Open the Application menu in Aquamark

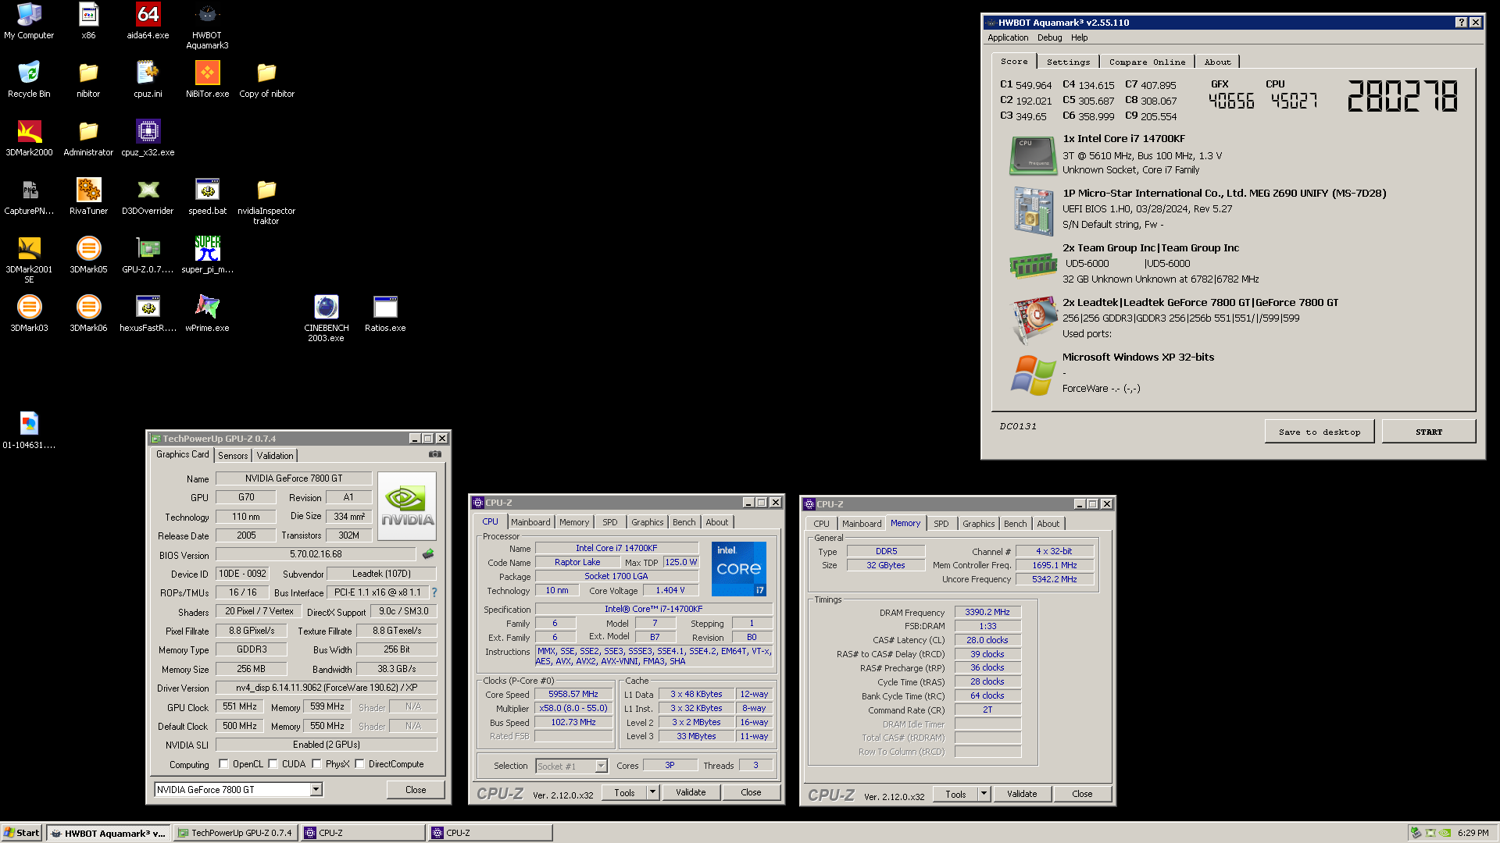click(x=1008, y=37)
